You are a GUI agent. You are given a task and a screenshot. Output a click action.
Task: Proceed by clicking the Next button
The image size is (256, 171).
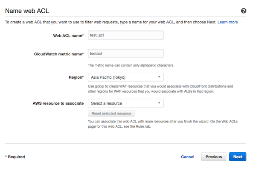[238, 157]
